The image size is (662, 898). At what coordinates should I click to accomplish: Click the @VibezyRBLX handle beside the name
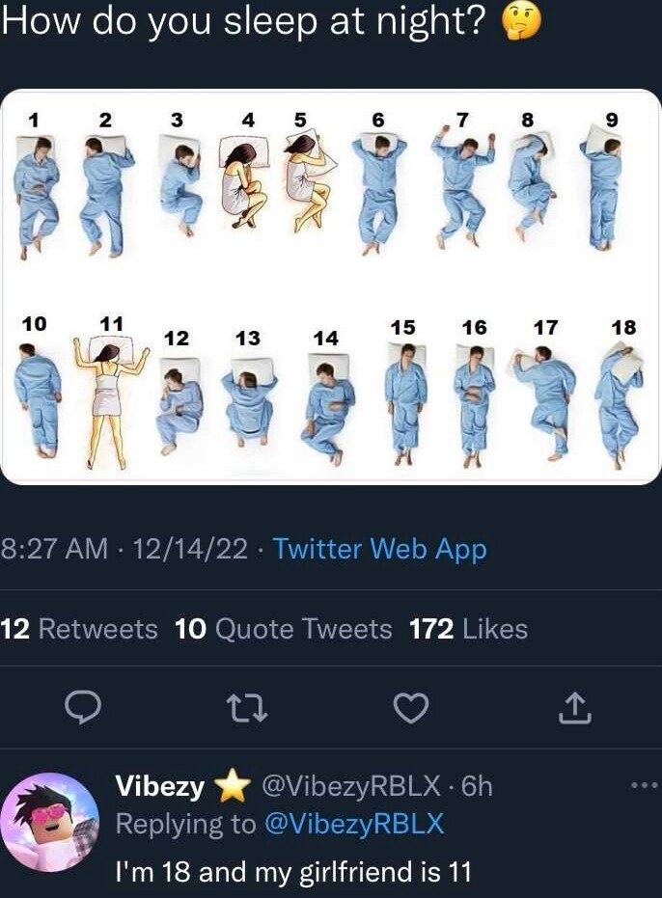click(351, 786)
